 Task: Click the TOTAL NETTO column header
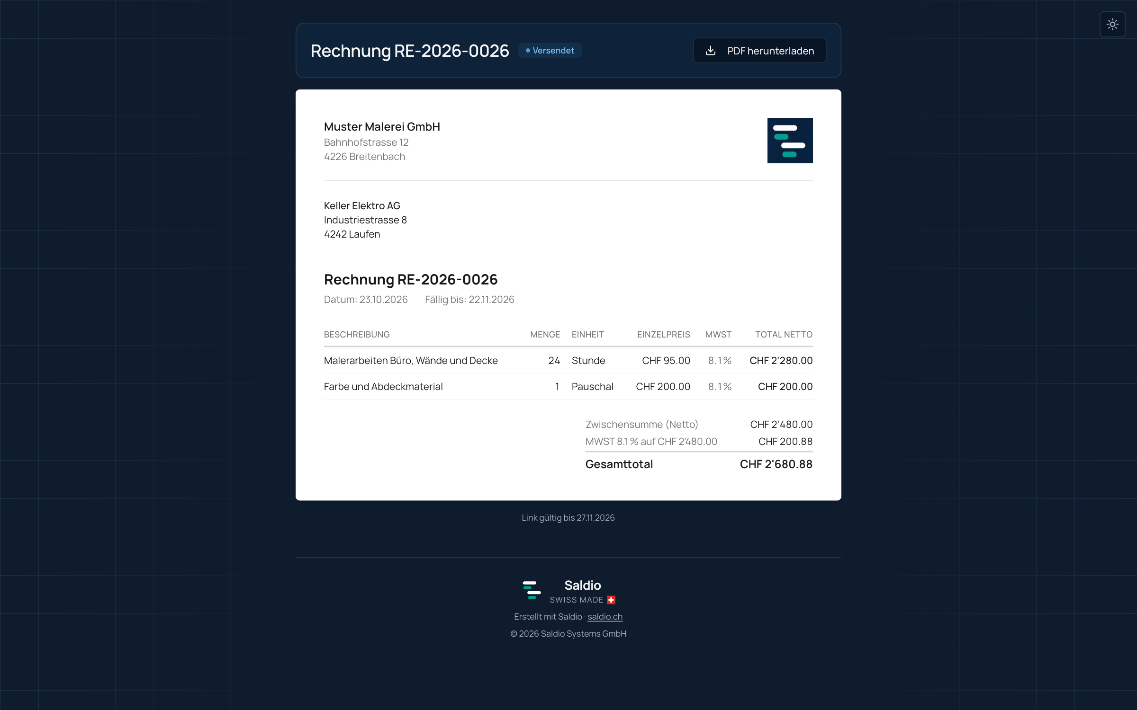784,334
